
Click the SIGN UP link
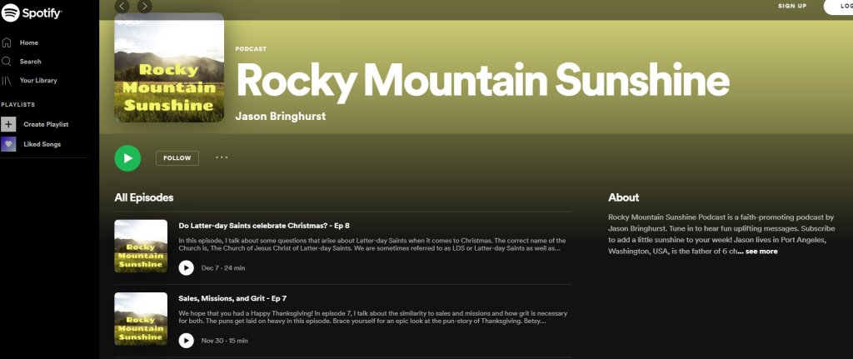792,6
